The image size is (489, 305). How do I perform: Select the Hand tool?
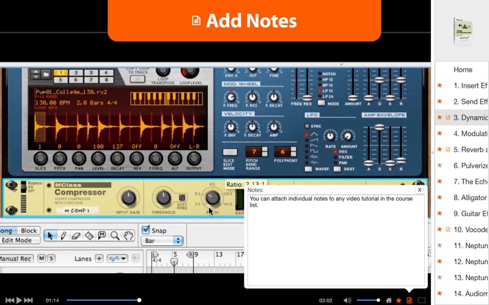128,235
